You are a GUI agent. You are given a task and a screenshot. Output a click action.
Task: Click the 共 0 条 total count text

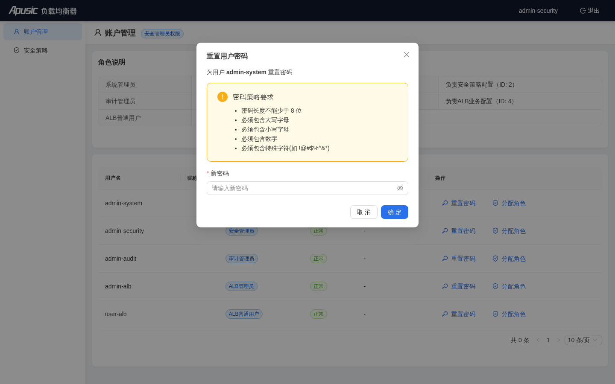pyautogui.click(x=520, y=340)
